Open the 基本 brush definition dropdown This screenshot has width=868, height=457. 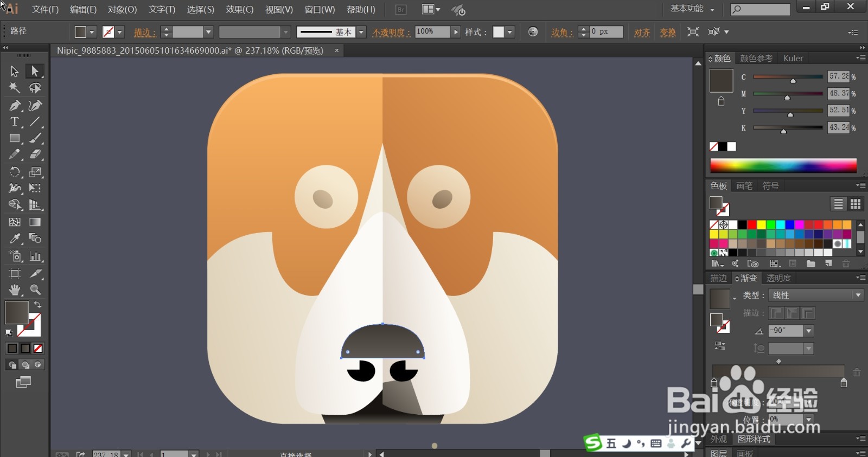362,32
